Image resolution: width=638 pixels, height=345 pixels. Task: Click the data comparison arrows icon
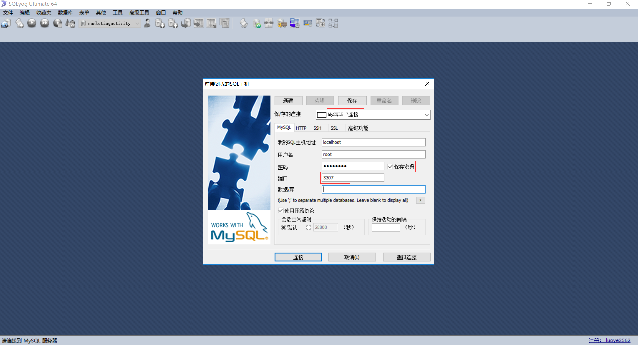(269, 23)
